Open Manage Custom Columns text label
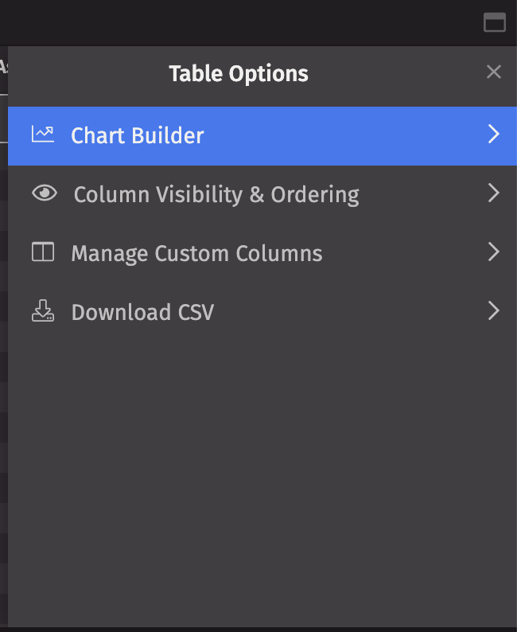The width and height of the screenshot is (517, 632). [196, 254]
